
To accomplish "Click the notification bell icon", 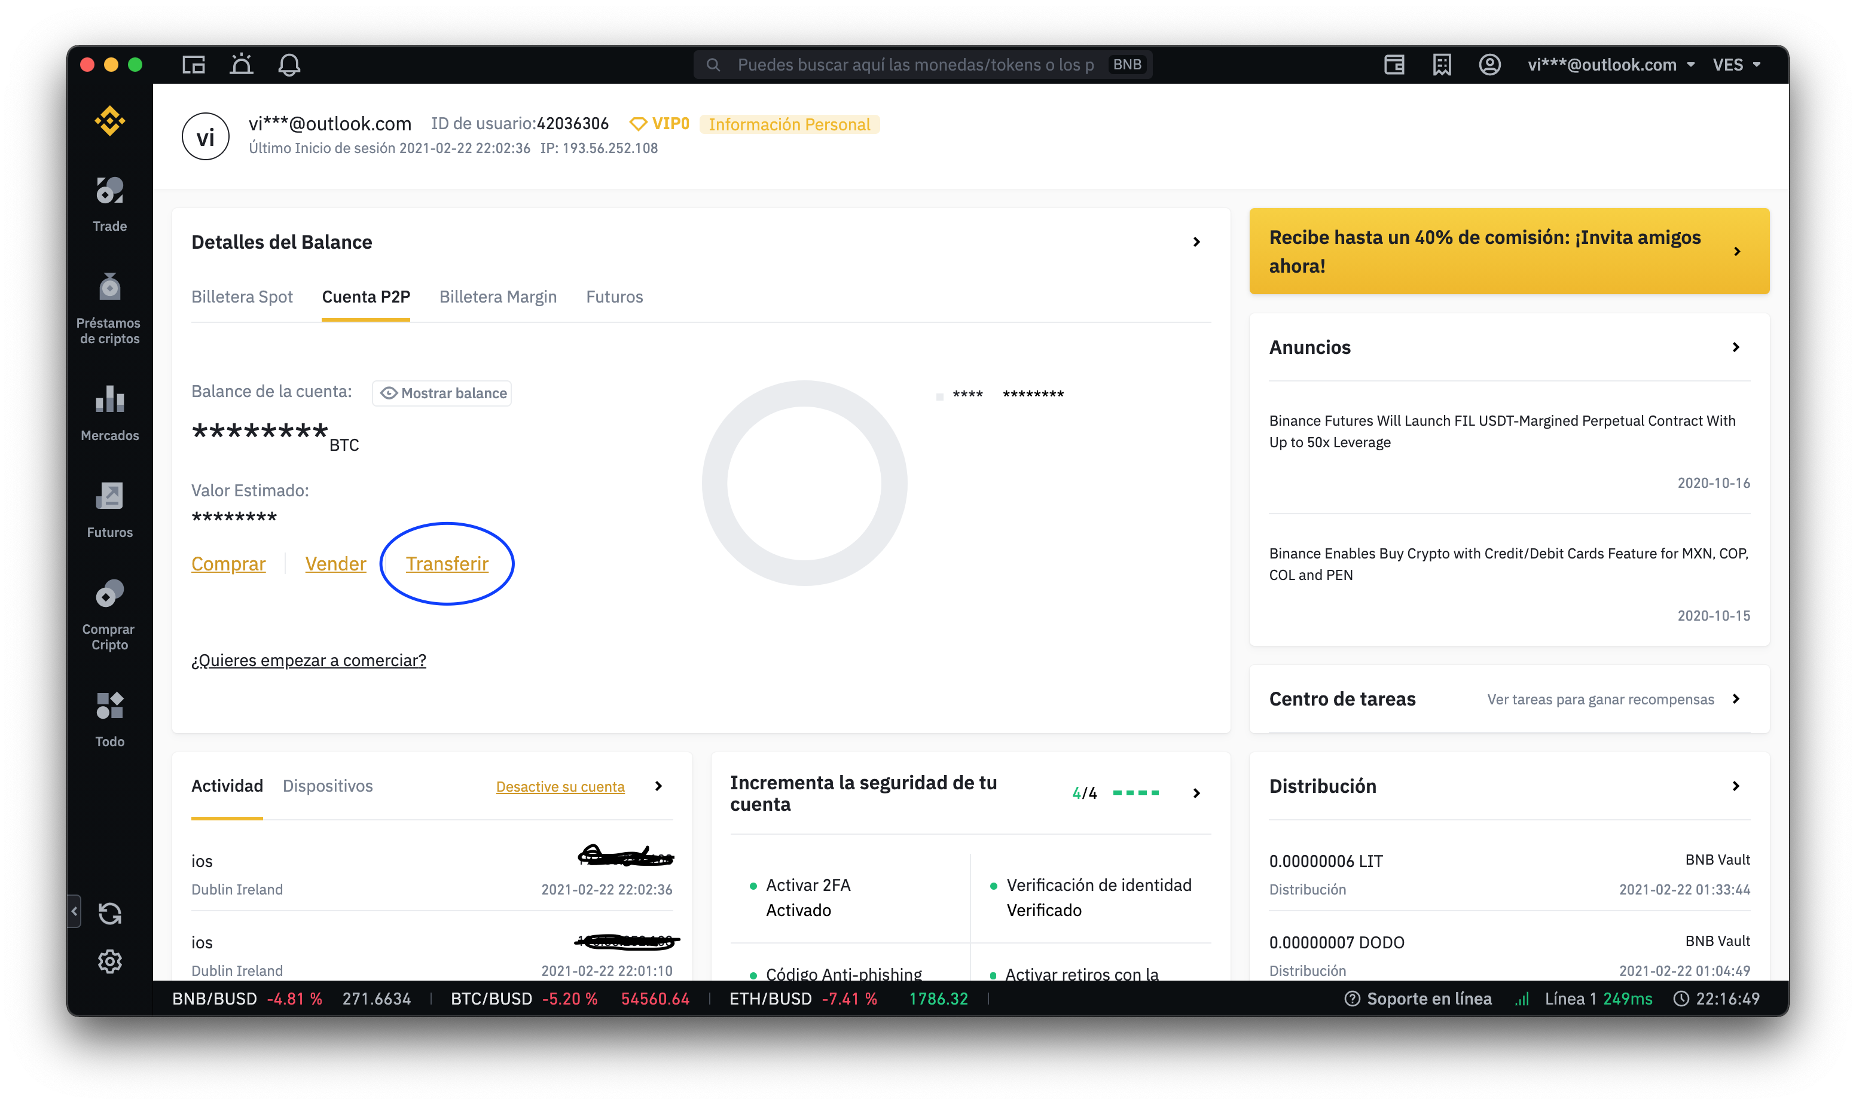I will click(289, 65).
